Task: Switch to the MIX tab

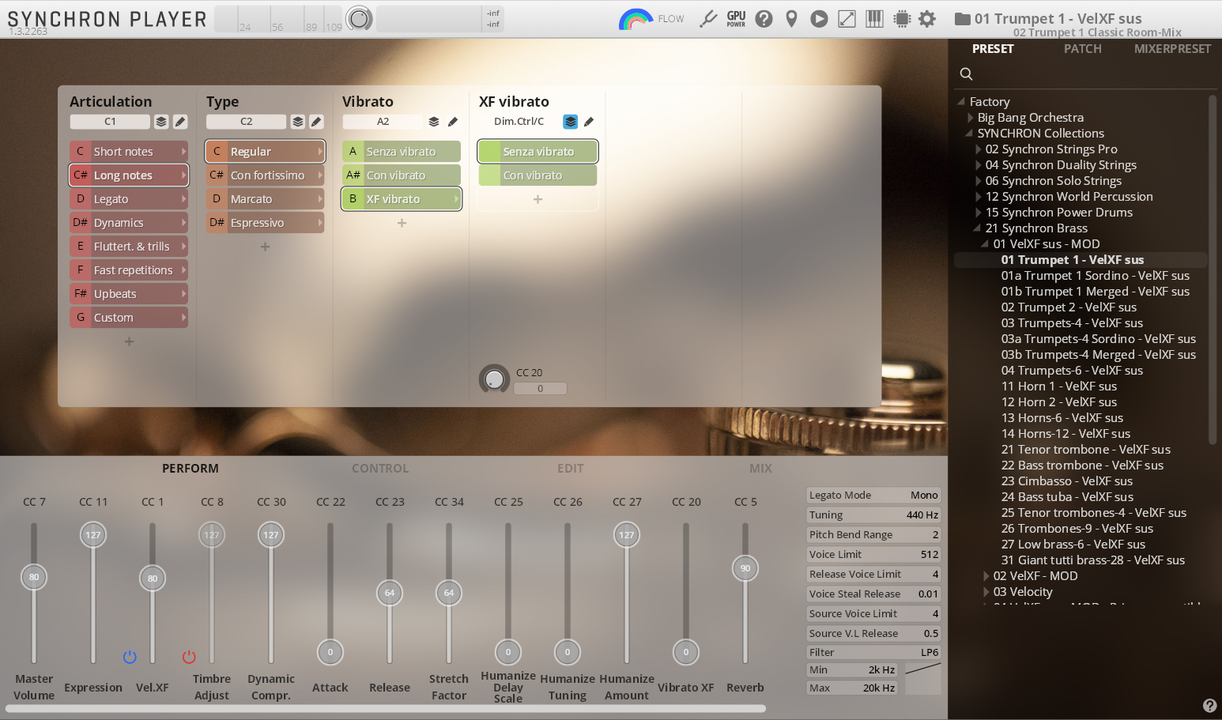Action: [760, 468]
